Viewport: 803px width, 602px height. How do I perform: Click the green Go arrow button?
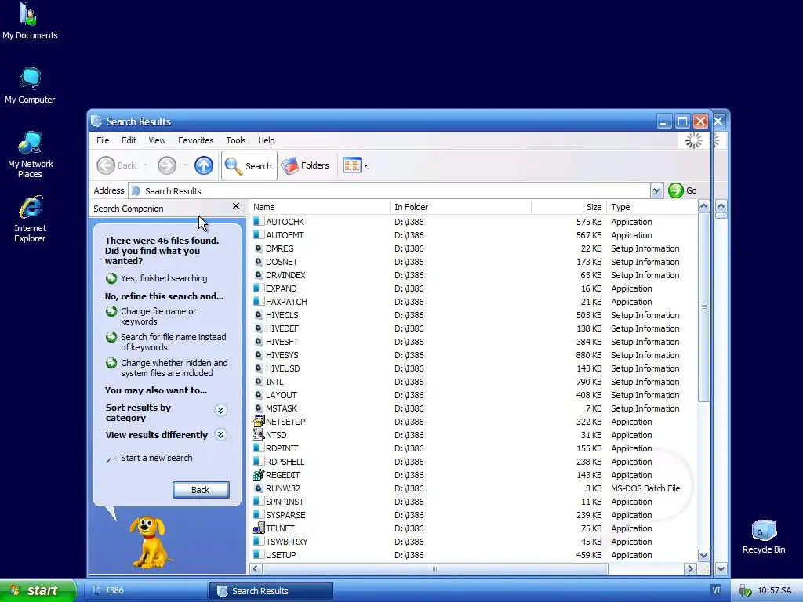[675, 190]
